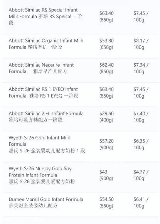Screen dimensions: 160x224
Task: Select Wyeth S-26 Nursoy Gold Soy Protein Formula
Action: (42, 175)
